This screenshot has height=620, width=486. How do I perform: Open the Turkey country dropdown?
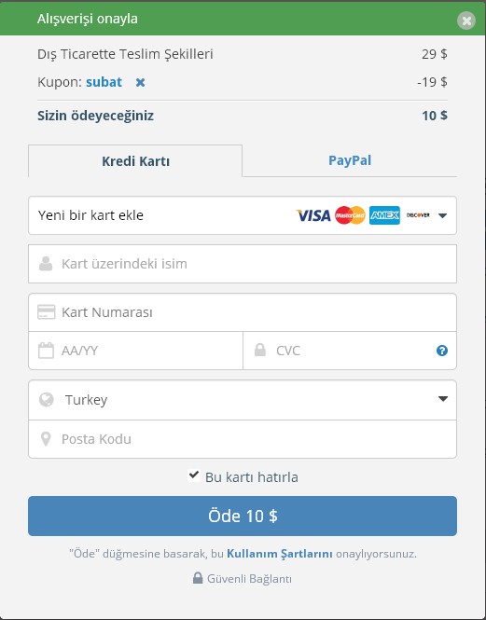pos(243,400)
